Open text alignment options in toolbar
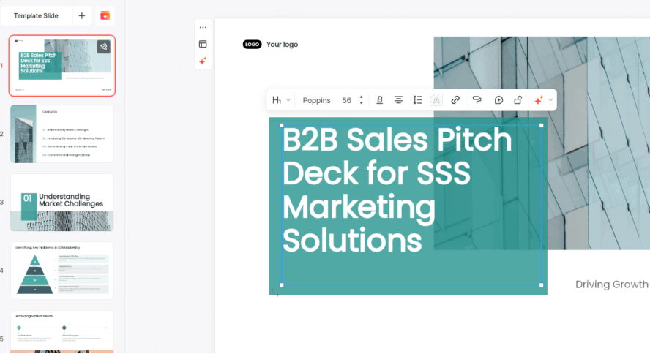Image resolution: width=650 pixels, height=354 pixels. click(398, 100)
